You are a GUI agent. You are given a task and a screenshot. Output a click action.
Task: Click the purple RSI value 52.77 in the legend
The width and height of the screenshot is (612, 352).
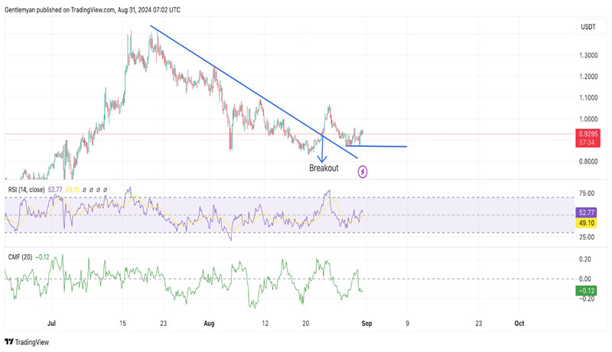click(55, 190)
